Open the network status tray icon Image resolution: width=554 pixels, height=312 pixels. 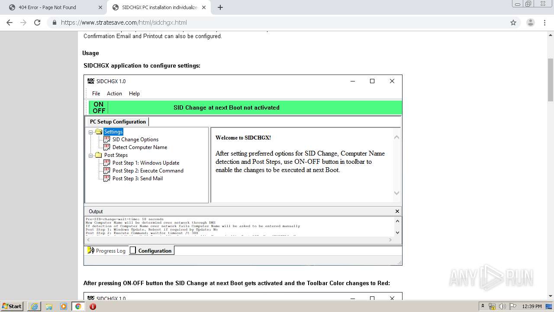click(x=492, y=306)
